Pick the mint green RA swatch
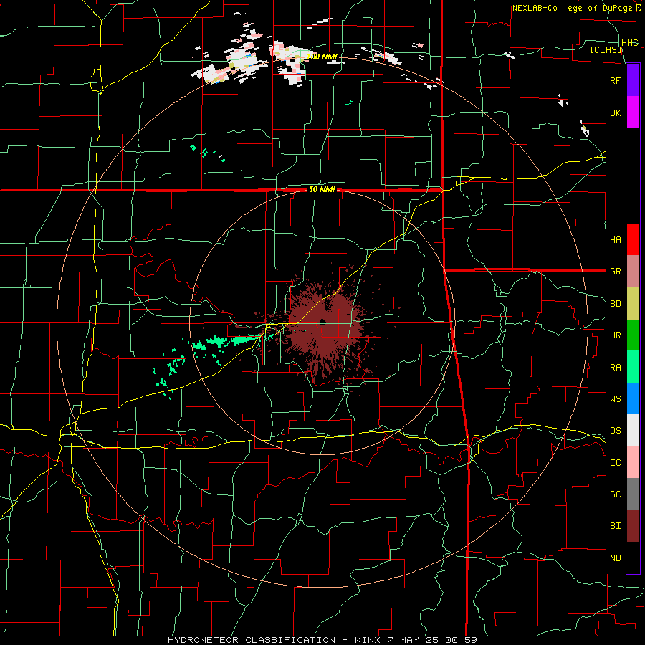The height and width of the screenshot is (645, 645). tap(633, 367)
